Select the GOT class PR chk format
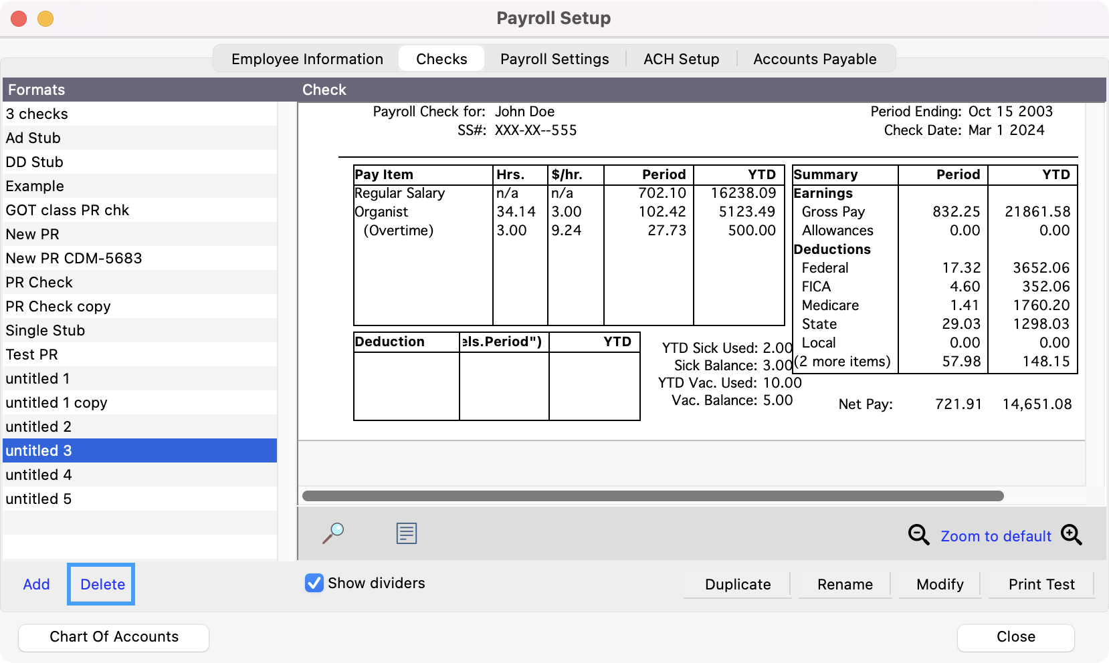The height and width of the screenshot is (663, 1109). [68, 211]
